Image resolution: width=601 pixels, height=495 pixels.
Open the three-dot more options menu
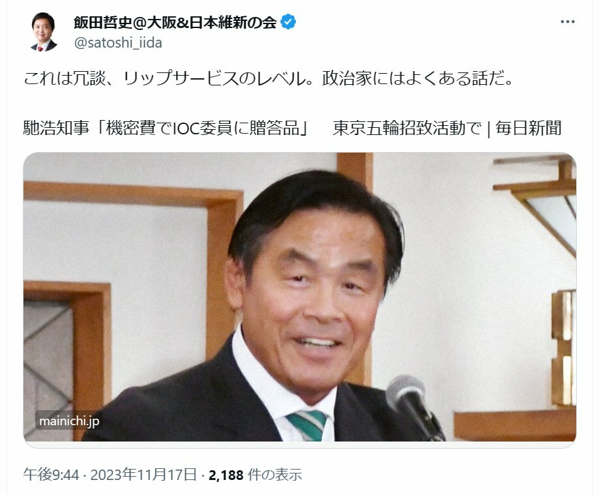click(x=567, y=22)
